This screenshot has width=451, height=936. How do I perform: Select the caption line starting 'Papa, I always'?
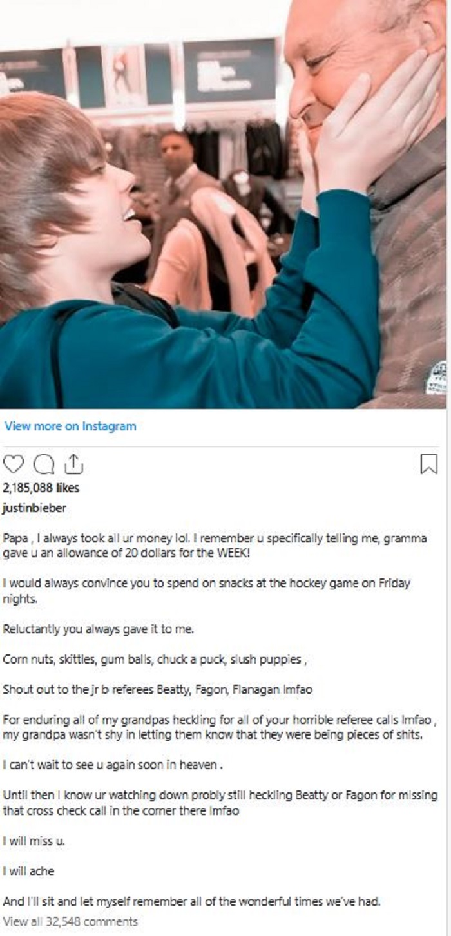[215, 545]
